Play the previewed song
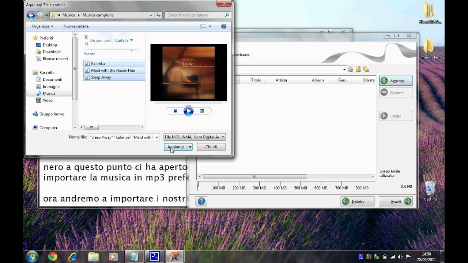The width and height of the screenshot is (468, 263). point(188,111)
